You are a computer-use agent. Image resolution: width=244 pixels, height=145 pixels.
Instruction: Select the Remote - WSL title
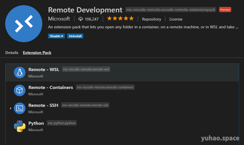tap(44, 69)
